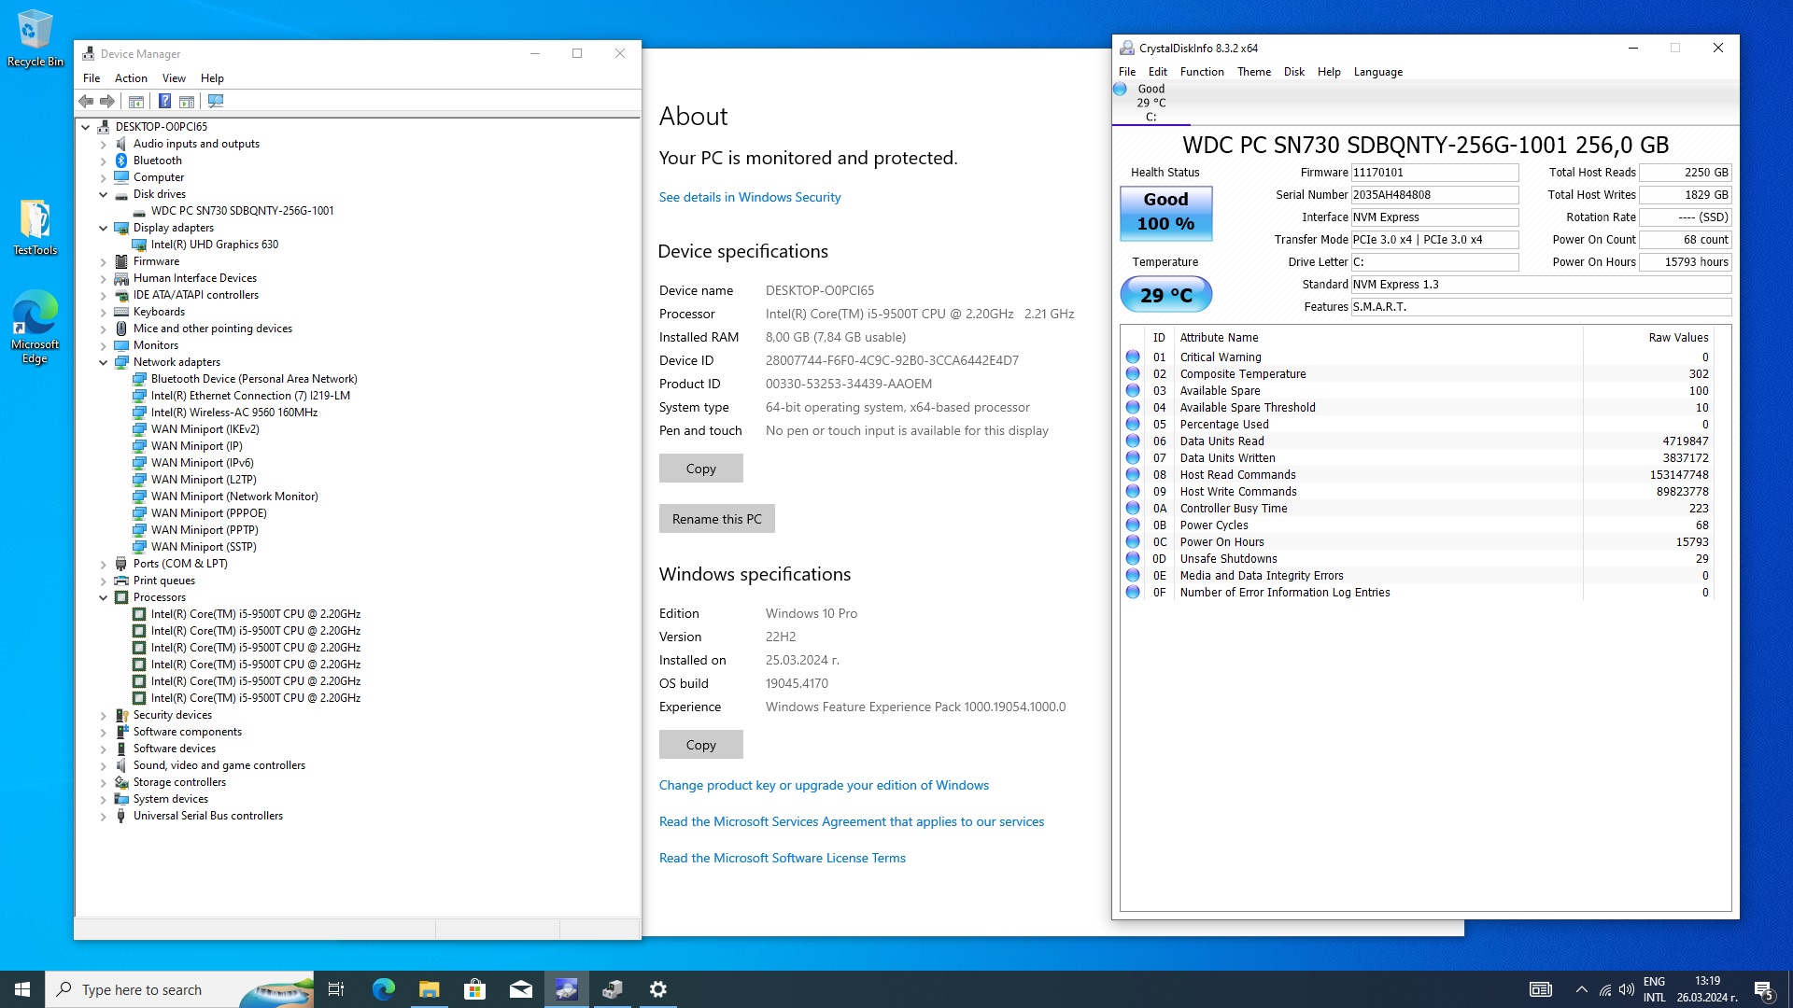The height and width of the screenshot is (1008, 1793).
Task: Copy device specifications button
Action: point(701,469)
